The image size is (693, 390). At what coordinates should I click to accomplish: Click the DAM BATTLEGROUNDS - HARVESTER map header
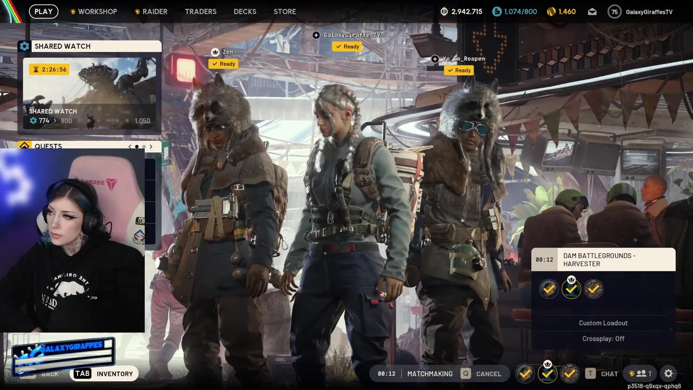pyautogui.click(x=603, y=259)
